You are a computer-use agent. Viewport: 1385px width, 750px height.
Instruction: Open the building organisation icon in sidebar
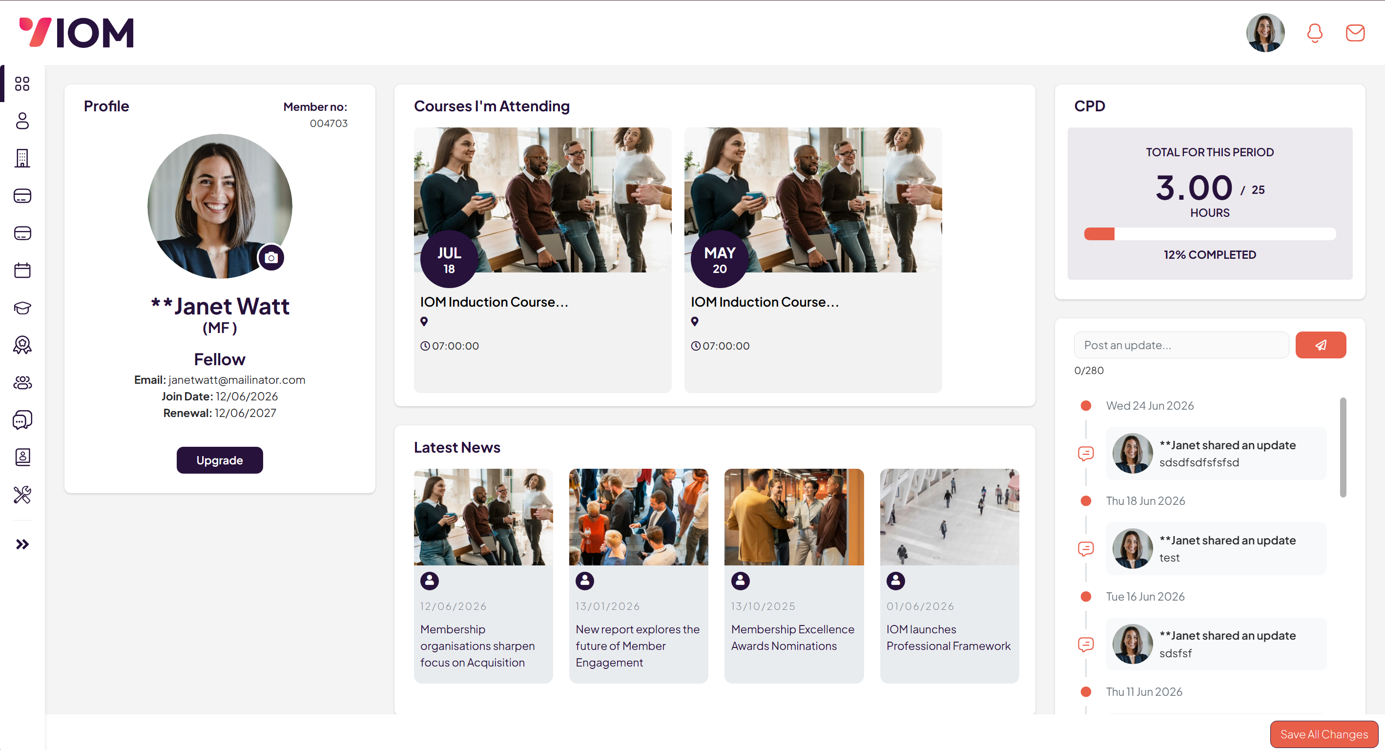click(22, 158)
